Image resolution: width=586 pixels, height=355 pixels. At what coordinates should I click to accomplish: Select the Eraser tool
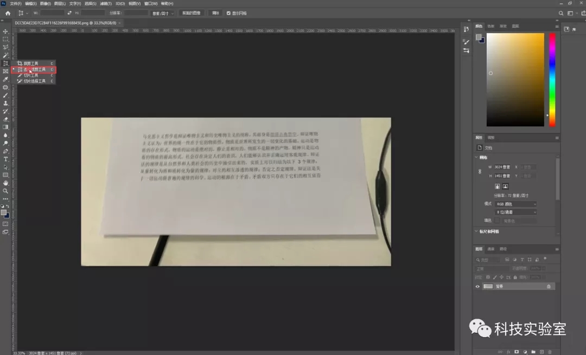pos(5,119)
